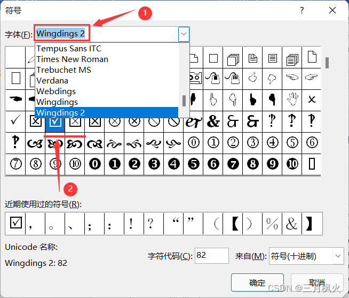Click the font list scrollbar thumb

point(184,101)
